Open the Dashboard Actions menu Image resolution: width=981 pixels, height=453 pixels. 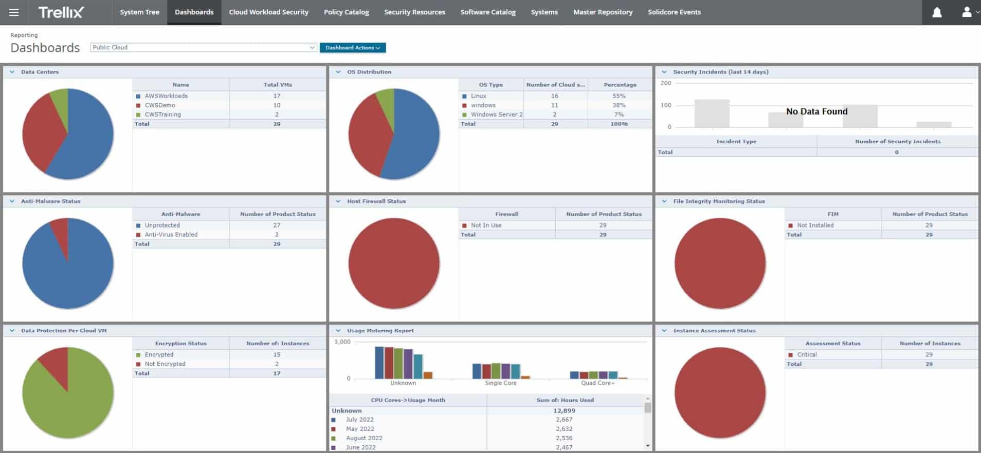353,48
